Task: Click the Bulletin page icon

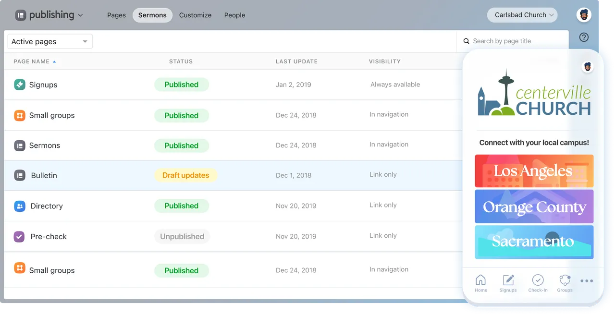Action: click(19, 175)
